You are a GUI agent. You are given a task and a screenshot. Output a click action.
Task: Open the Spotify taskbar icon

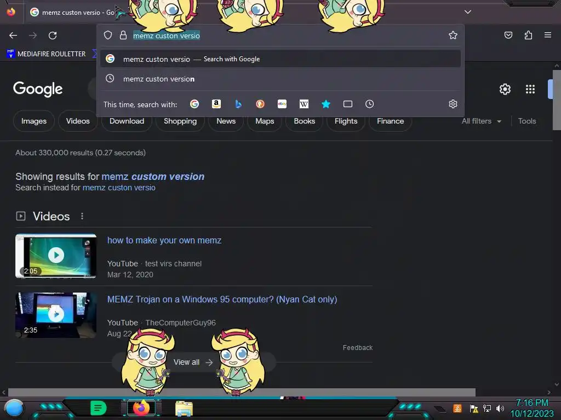[99, 408]
